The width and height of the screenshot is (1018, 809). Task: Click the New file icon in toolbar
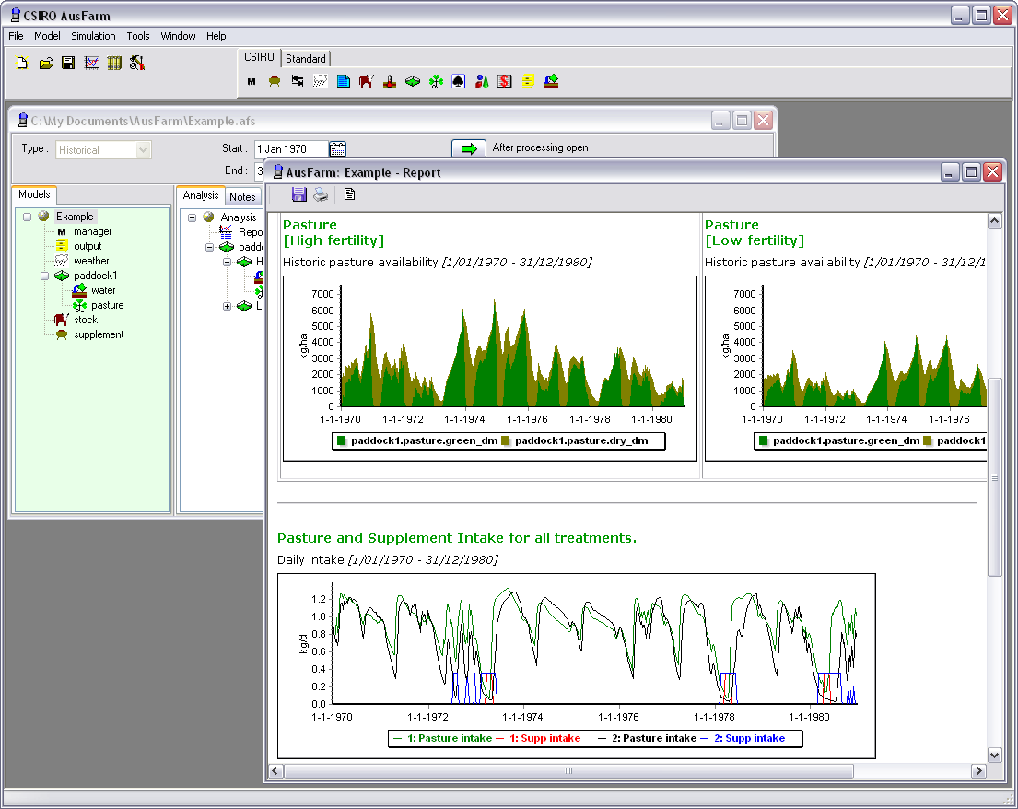pyautogui.click(x=22, y=64)
